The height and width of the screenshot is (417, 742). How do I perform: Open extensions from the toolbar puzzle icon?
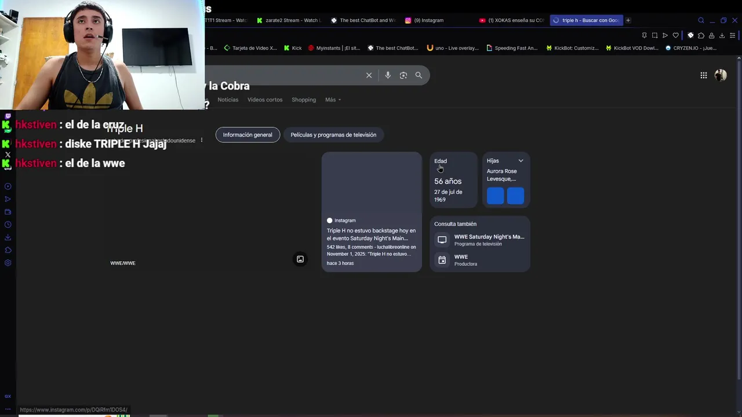(701, 35)
